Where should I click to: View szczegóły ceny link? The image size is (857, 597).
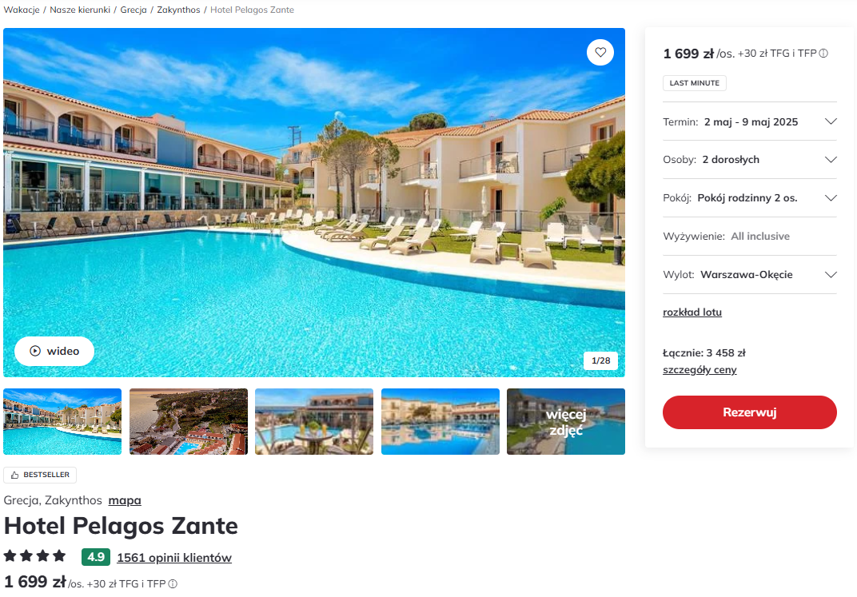pos(700,370)
